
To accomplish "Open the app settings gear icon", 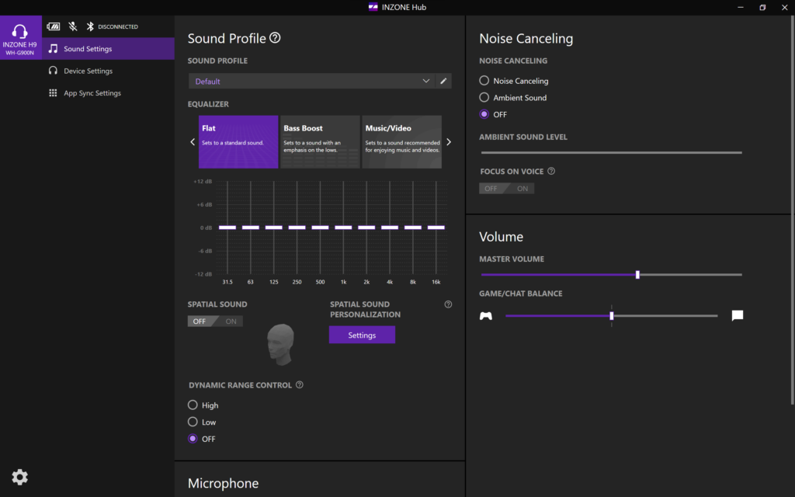I will (19, 477).
